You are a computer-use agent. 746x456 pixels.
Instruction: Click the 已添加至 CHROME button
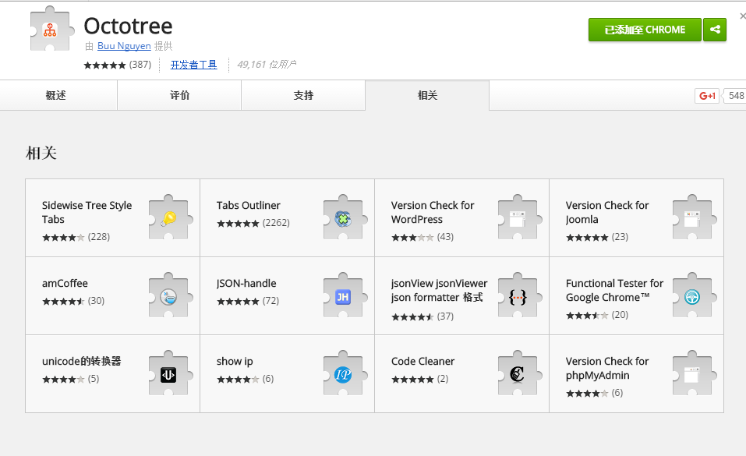click(645, 29)
